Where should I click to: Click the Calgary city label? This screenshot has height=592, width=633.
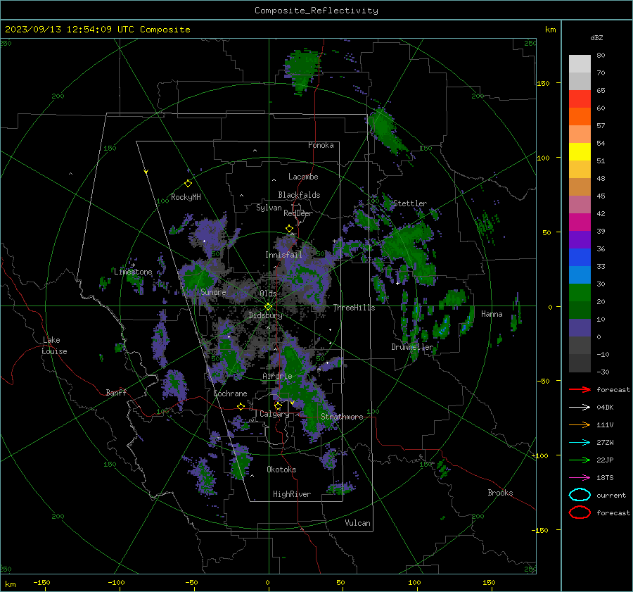tap(274, 414)
